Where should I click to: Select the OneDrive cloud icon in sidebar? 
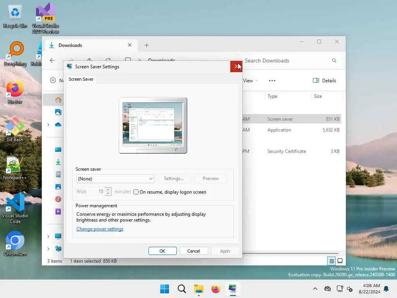pyautogui.click(x=58, y=125)
